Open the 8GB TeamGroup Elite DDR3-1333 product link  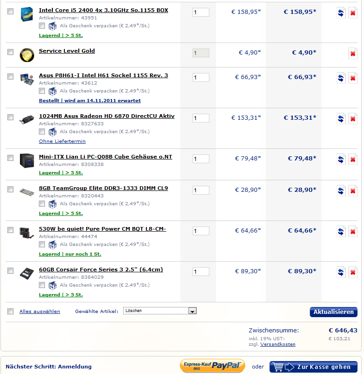[103, 188]
